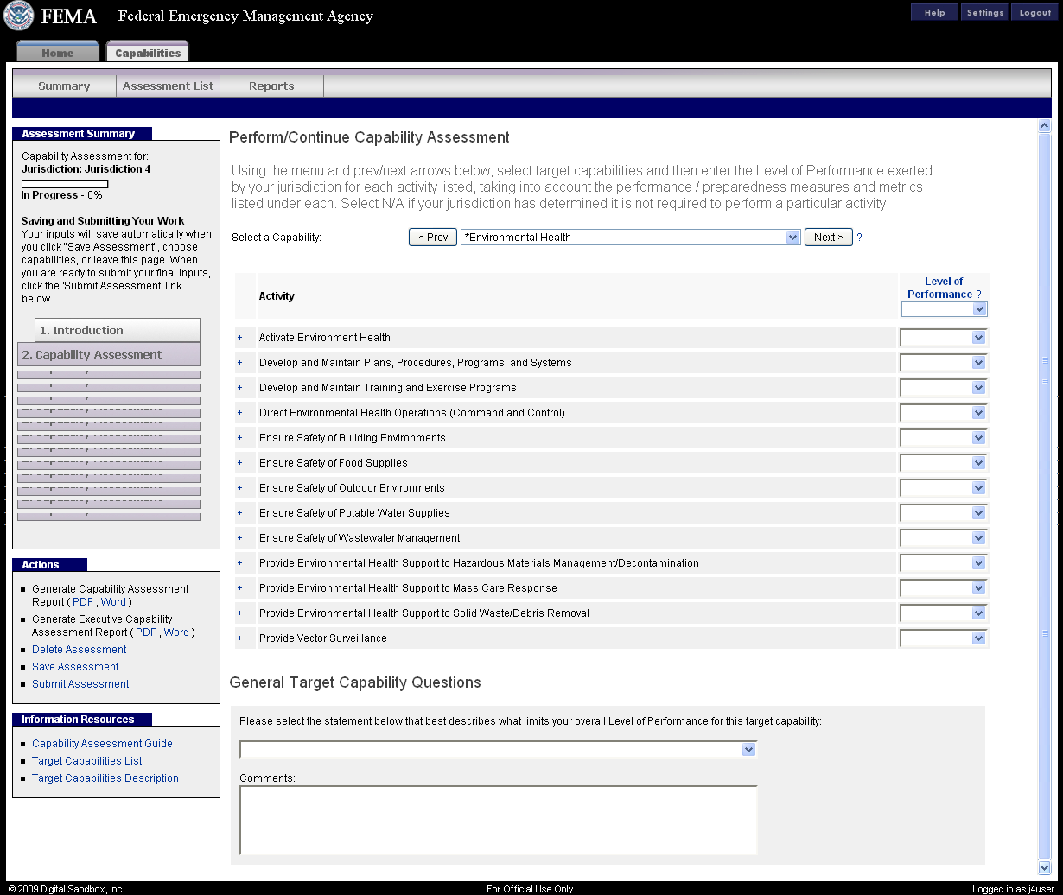The width and height of the screenshot is (1063, 895).
Task: Open the Target Capabilities Description link
Action: [105, 778]
